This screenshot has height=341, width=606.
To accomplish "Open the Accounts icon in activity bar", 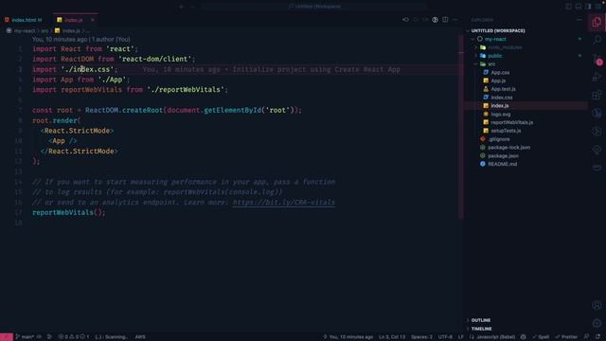I will [x=597, y=305].
